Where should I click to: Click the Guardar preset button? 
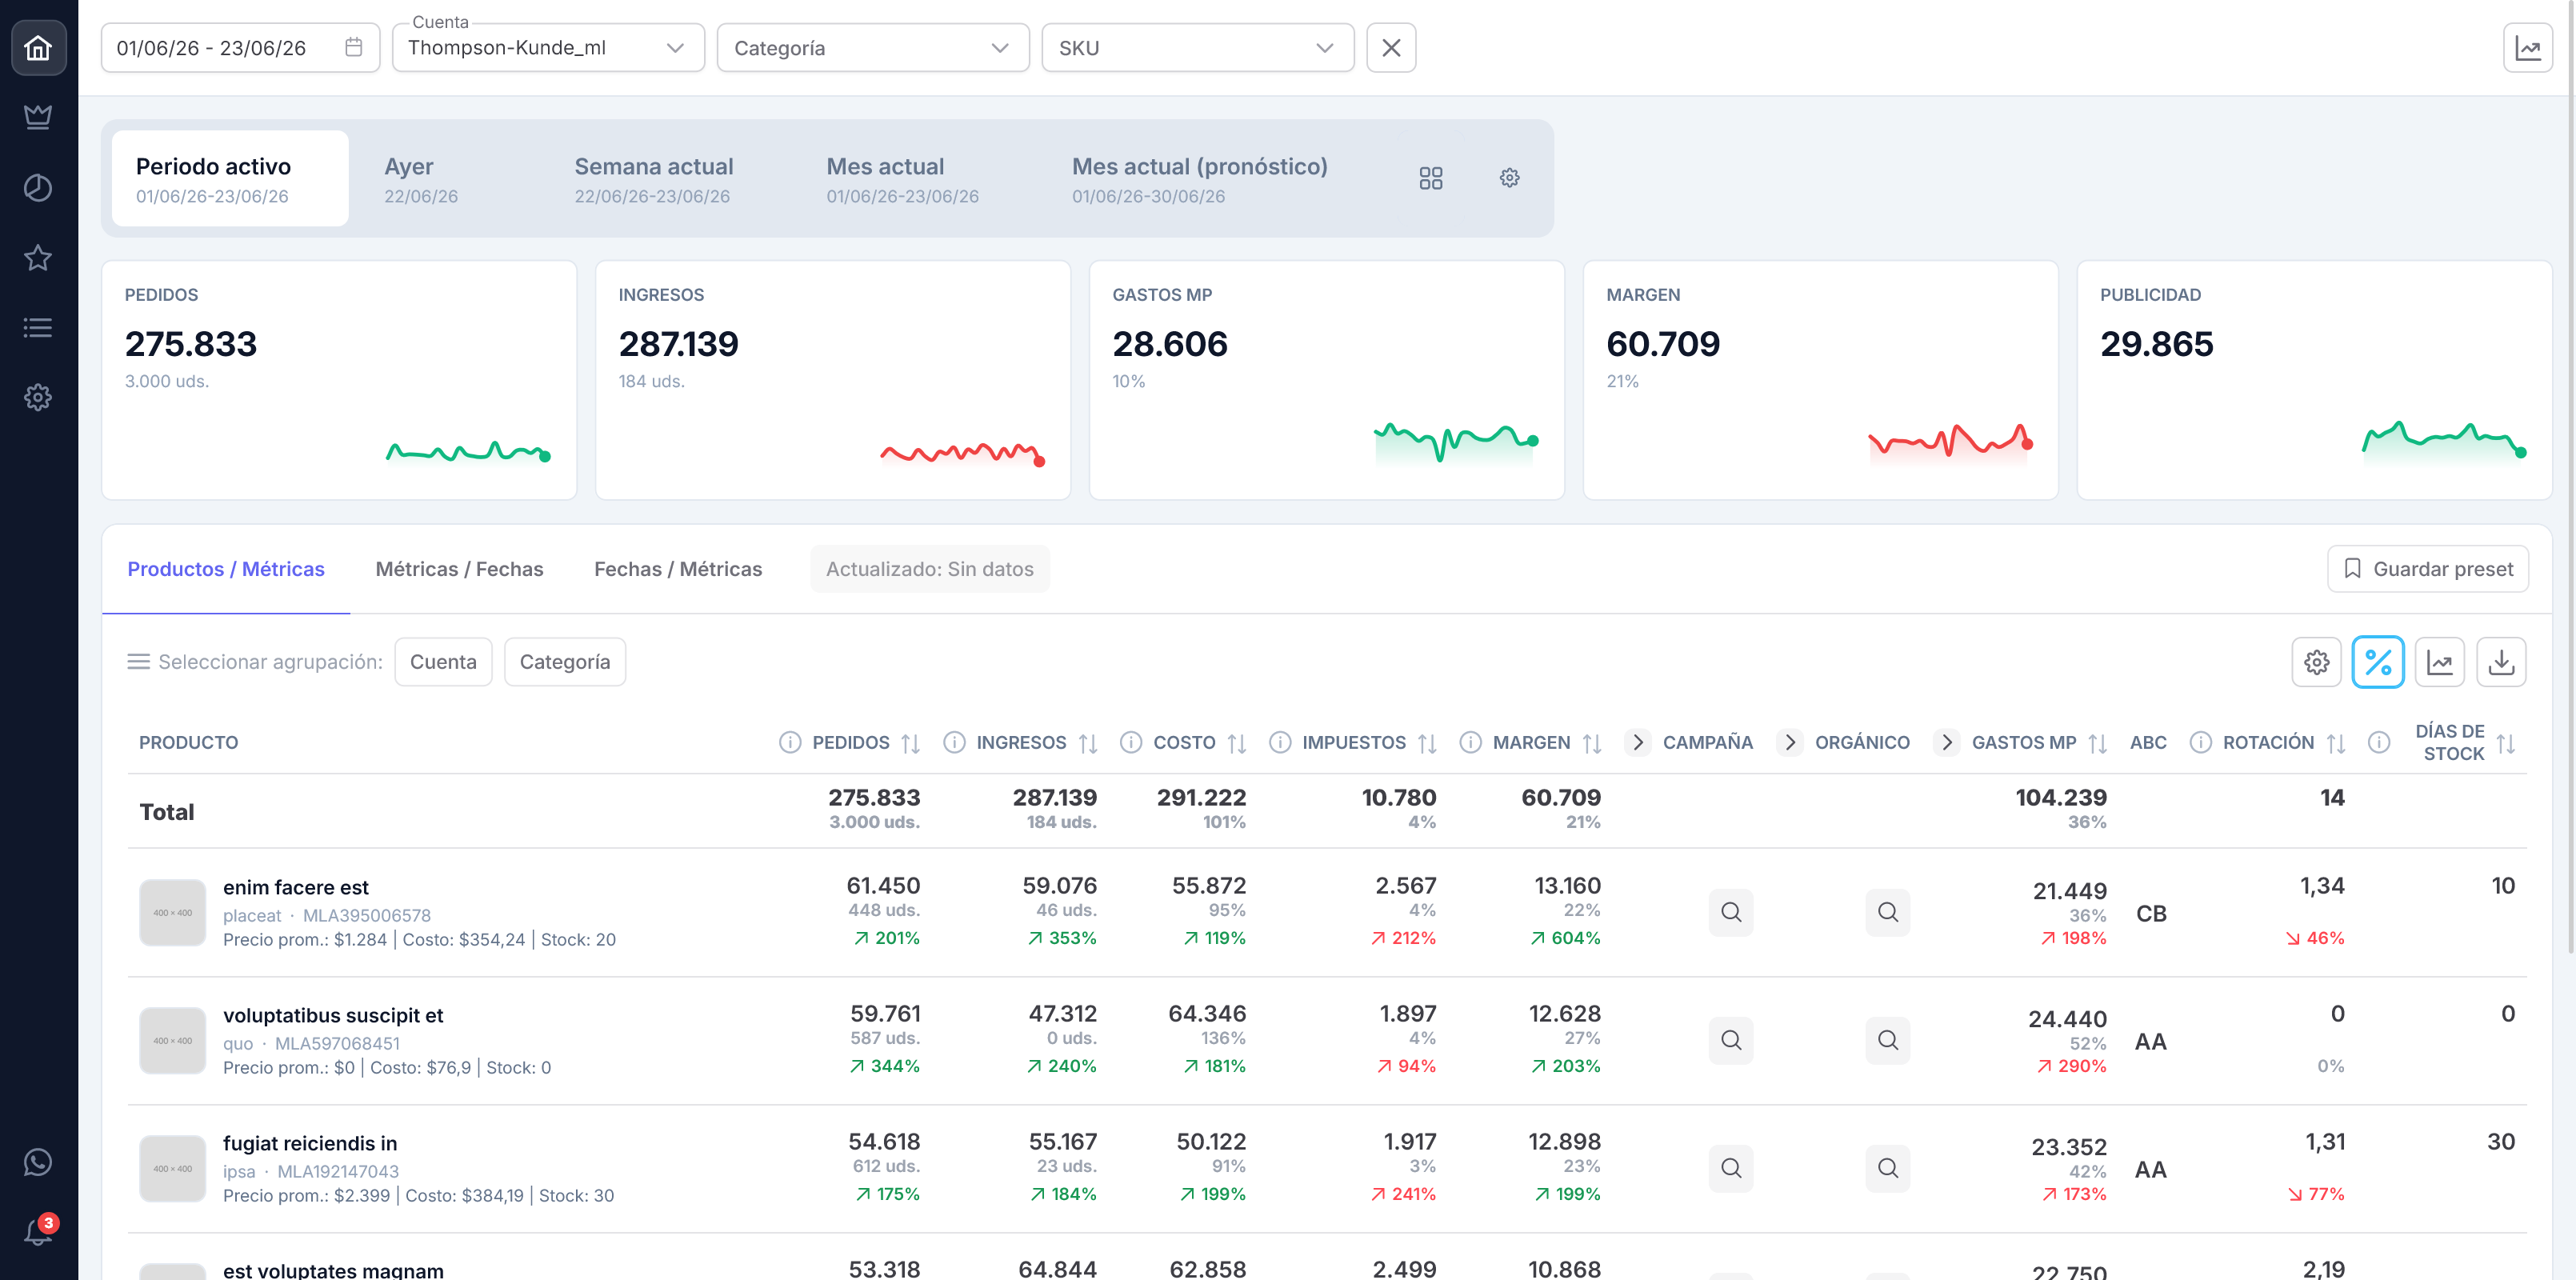2427,569
